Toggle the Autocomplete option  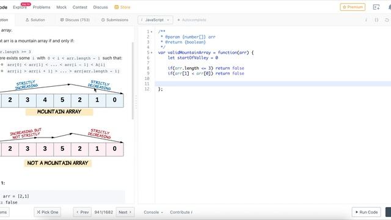pos(192,20)
